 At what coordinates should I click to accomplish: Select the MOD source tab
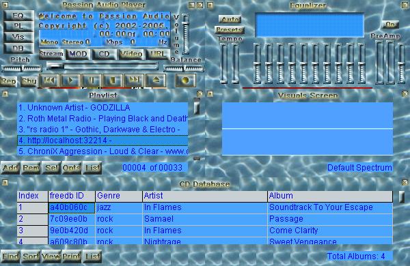pos(78,54)
